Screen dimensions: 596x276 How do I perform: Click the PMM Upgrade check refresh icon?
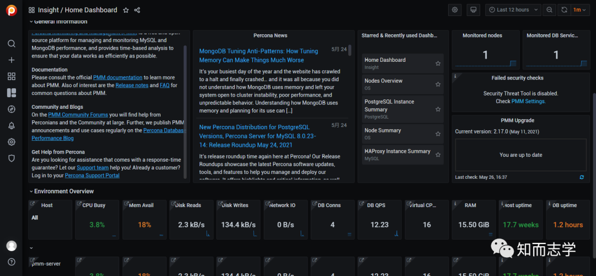pos(582,177)
